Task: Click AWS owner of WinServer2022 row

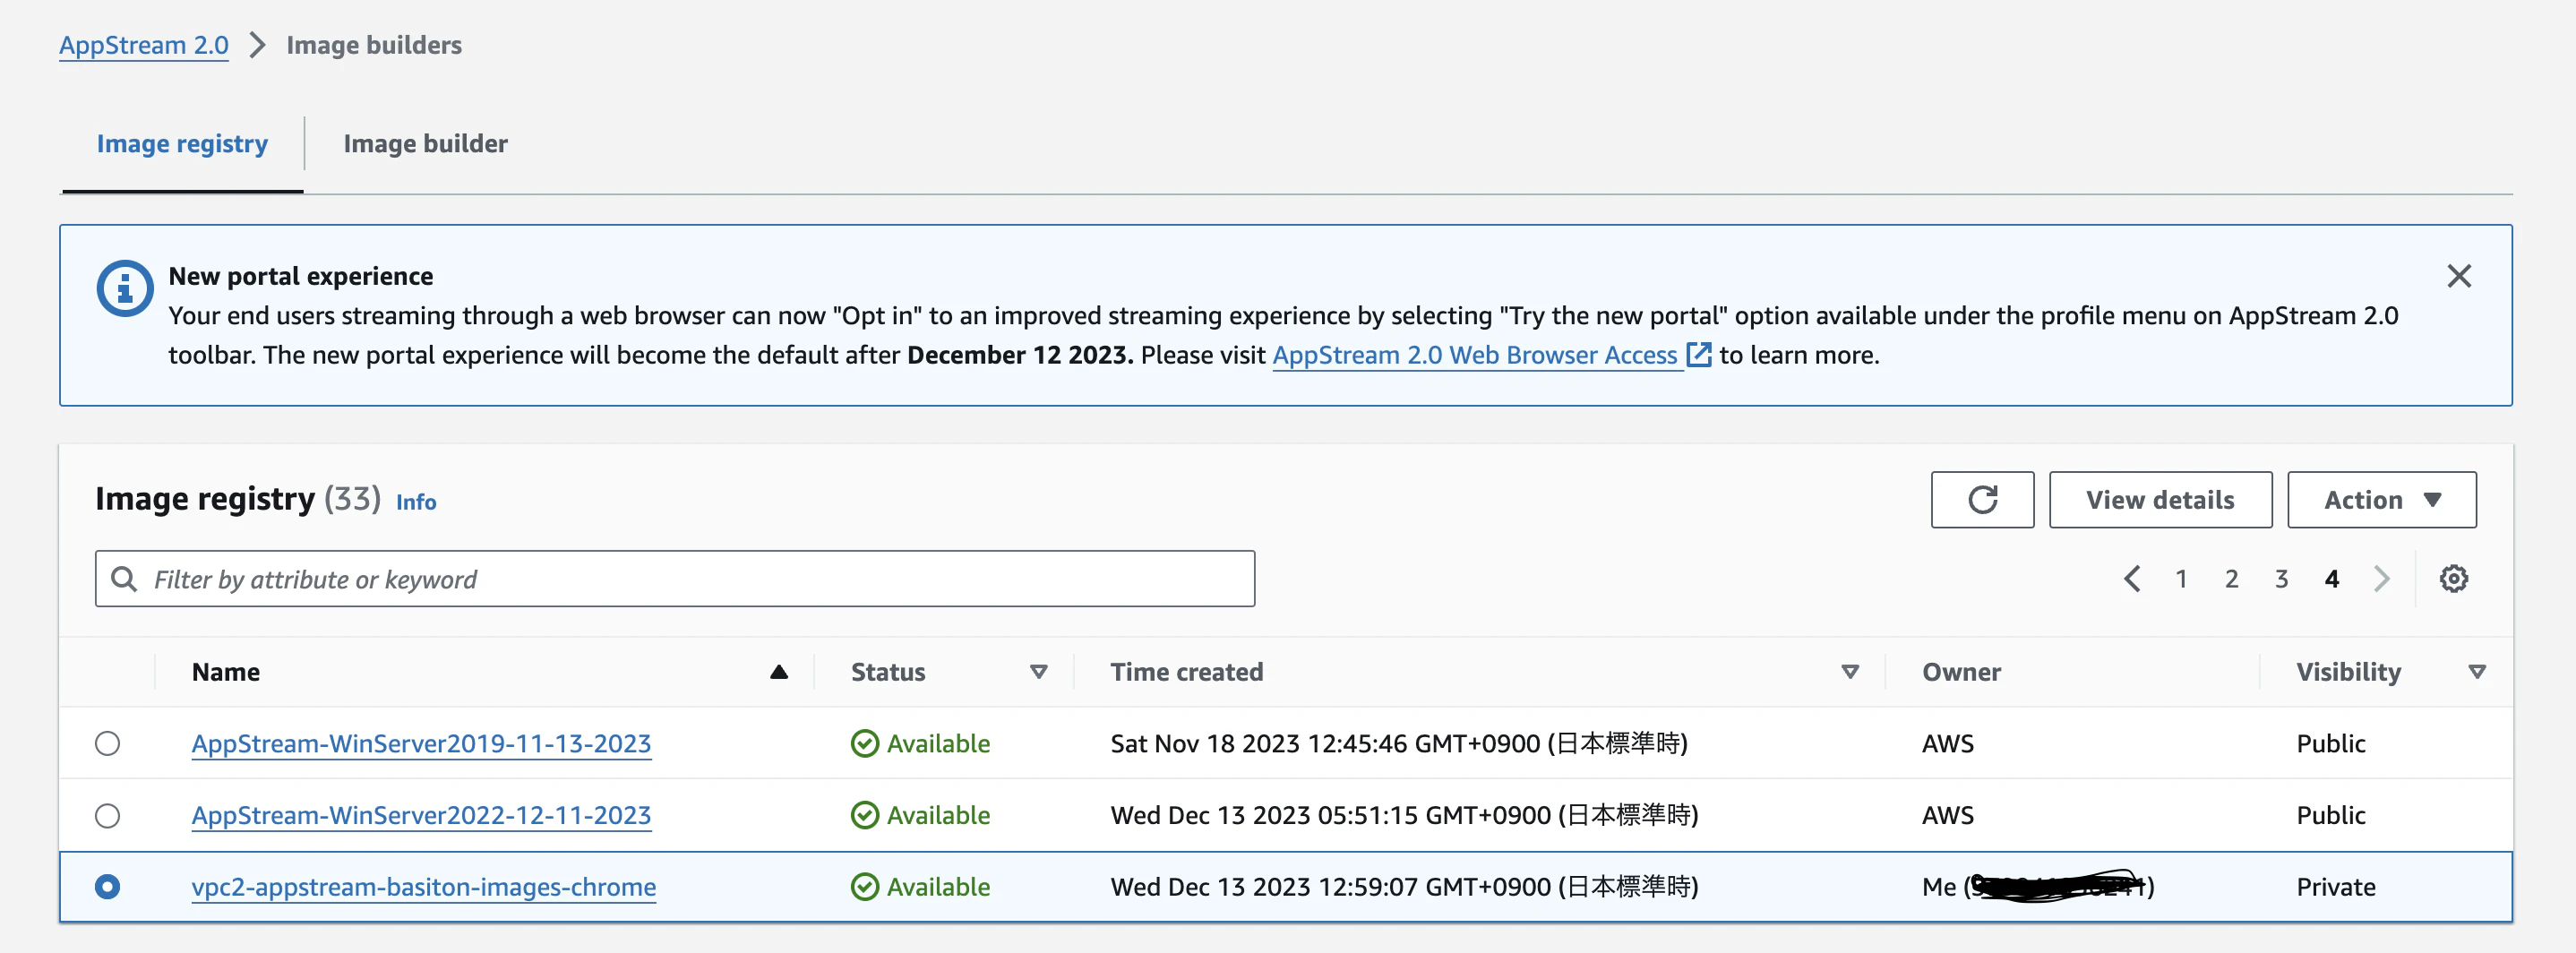Action: tap(1947, 815)
